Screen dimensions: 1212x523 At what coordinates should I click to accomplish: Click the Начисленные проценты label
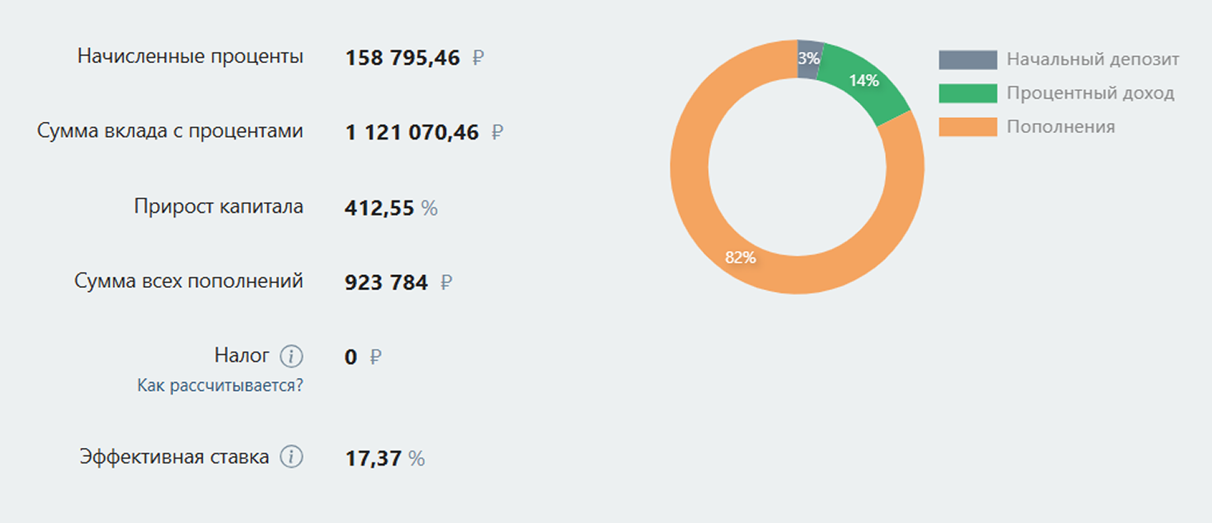coord(191,57)
